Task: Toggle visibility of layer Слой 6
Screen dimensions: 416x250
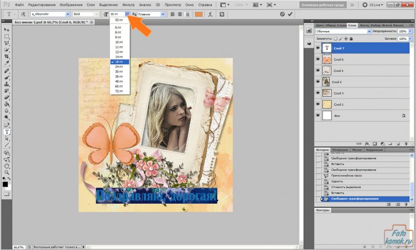Action: point(317,60)
